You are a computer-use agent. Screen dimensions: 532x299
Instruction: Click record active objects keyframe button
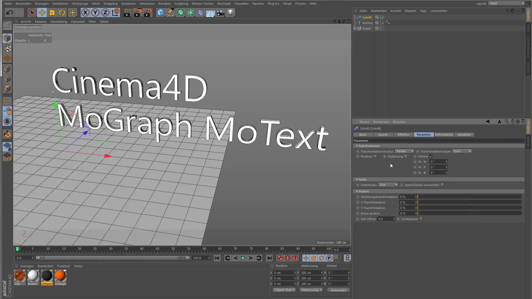pos(280,258)
